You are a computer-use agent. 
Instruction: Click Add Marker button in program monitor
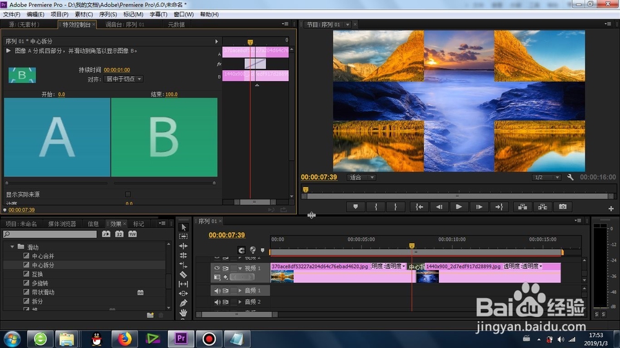(355, 207)
